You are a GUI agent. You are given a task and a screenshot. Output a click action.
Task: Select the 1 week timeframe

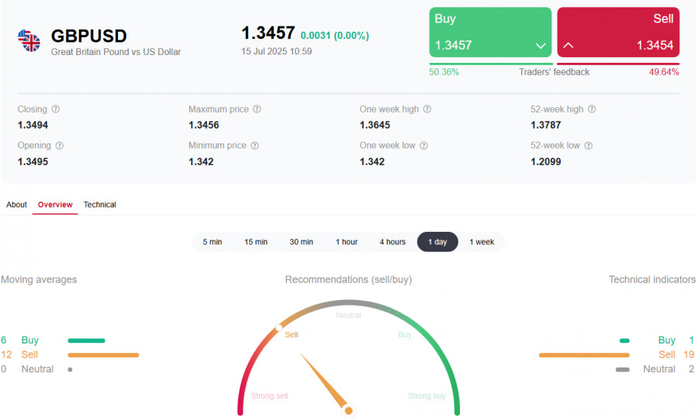(x=482, y=242)
